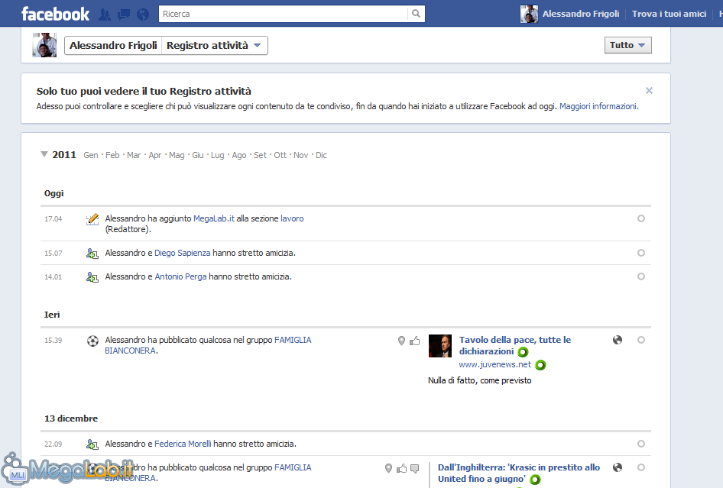
Task: Jump to the Gen month
Action: [91, 155]
